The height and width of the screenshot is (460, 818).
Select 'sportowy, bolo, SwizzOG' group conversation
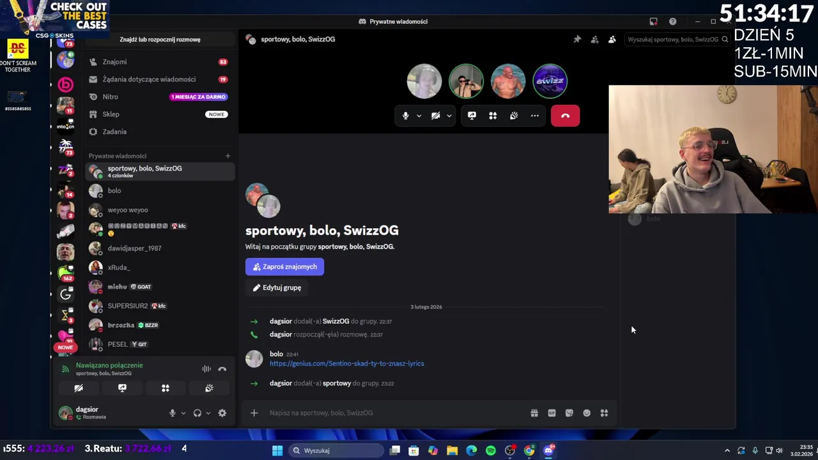click(x=160, y=171)
